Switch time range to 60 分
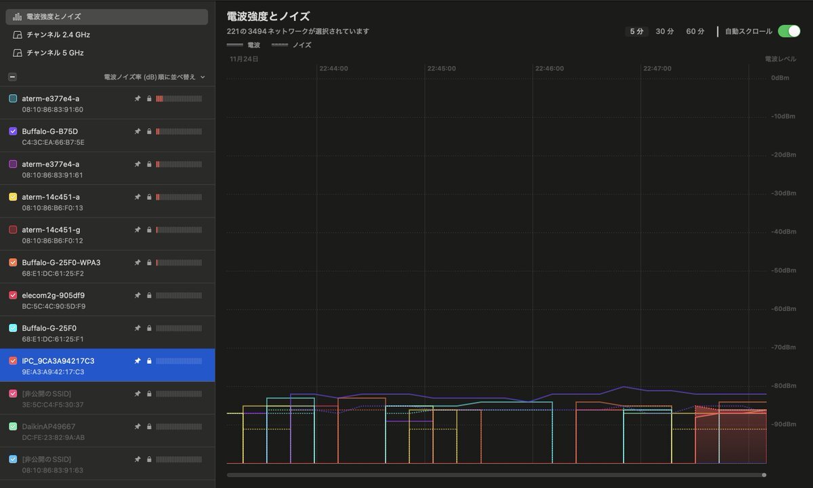 [695, 31]
